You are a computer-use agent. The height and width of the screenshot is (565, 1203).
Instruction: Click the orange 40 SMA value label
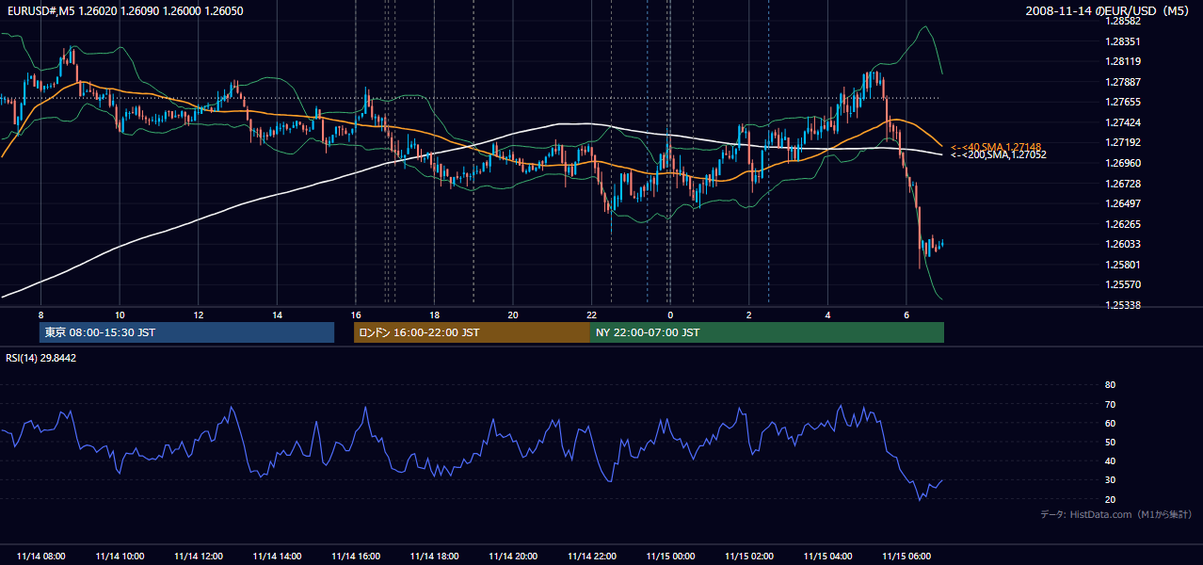[x=996, y=147]
